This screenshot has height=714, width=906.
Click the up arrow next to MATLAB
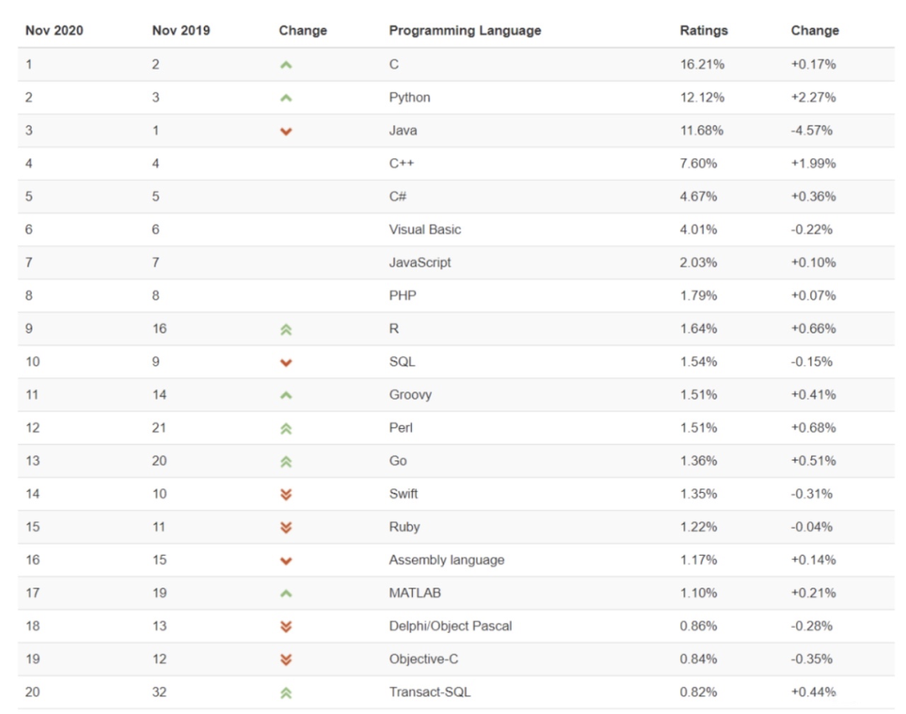tap(285, 593)
